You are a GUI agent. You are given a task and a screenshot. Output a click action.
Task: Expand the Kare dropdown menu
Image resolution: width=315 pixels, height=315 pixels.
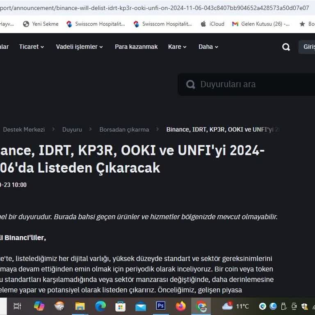tap(177, 47)
